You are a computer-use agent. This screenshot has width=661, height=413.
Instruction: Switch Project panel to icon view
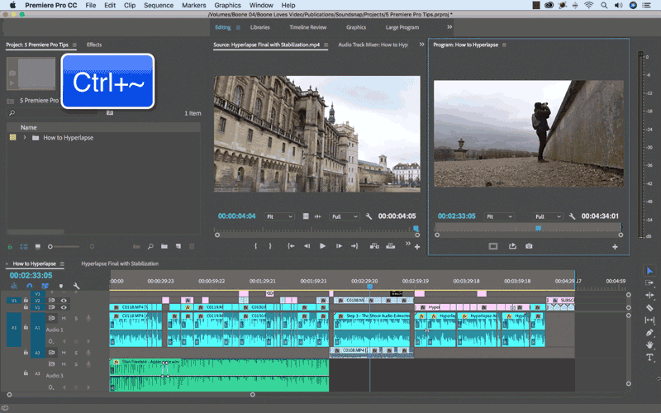[x=37, y=246]
